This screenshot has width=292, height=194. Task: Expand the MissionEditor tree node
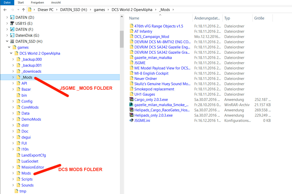coord(13,167)
